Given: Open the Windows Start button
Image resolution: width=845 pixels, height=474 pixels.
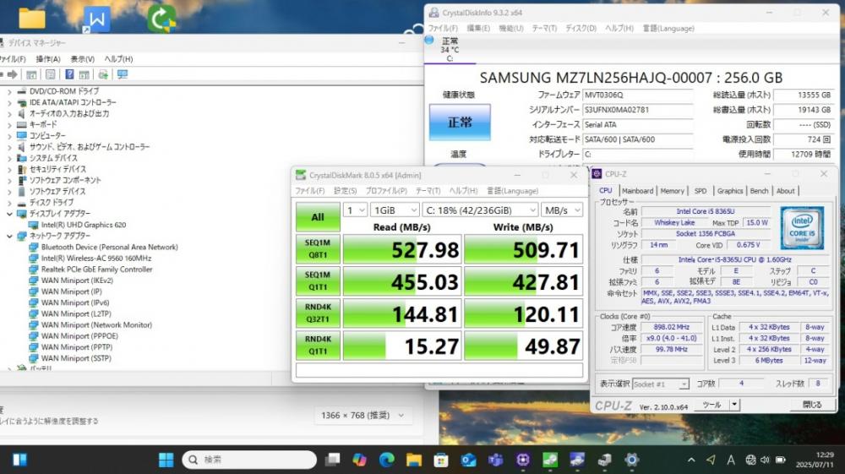Looking at the screenshot, I should pos(166,460).
